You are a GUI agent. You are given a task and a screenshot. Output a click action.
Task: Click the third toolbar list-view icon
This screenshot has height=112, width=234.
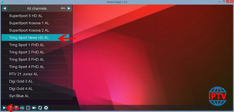click(x=16, y=108)
